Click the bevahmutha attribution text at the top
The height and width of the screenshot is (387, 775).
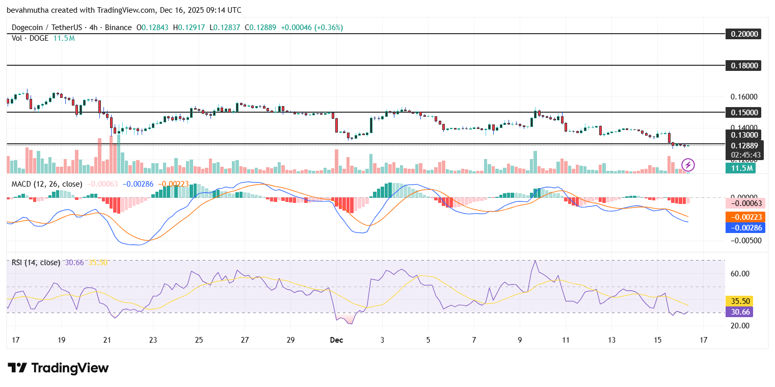click(24, 10)
